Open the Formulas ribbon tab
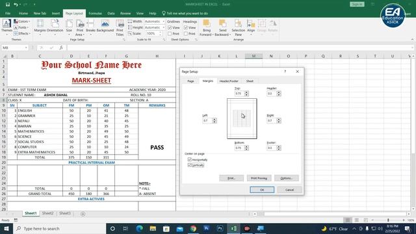This screenshot has width=416, height=234. (95, 13)
